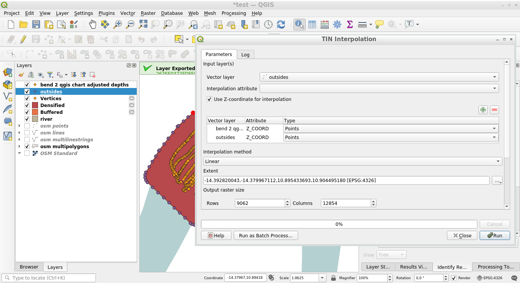Screen dimensions: 520x283
Task: Toggle the Render checkbox in status bar
Action: (x=454, y=278)
